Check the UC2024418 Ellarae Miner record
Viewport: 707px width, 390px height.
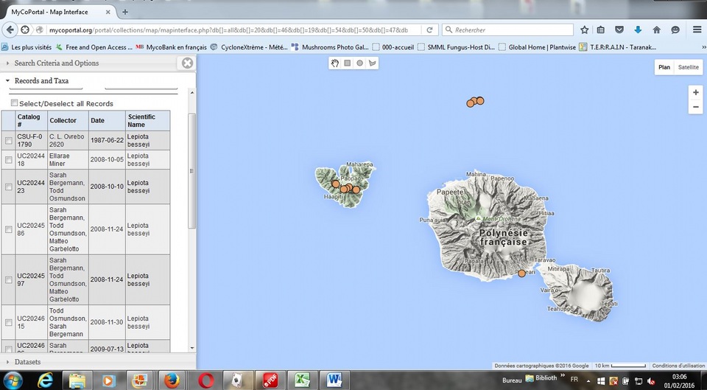click(x=9, y=160)
